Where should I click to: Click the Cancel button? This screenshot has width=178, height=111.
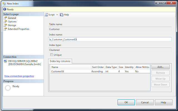145,102
